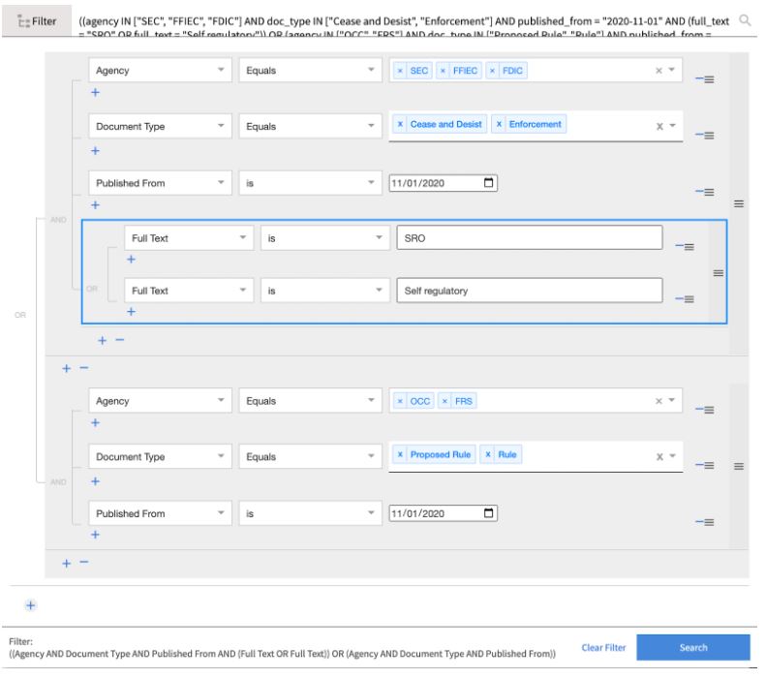Click the Search button

692,647
